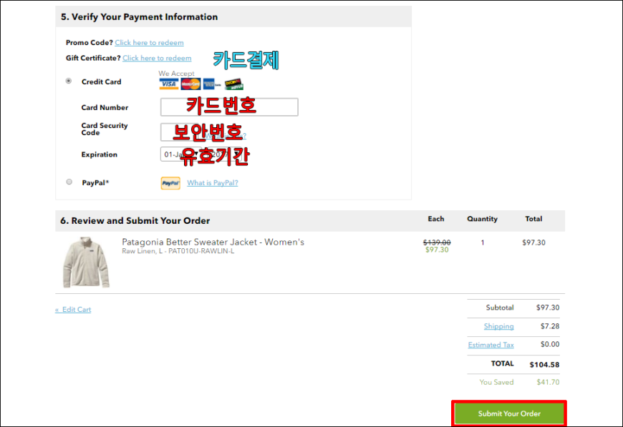Select the PayPal radio button
Image resolution: width=623 pixels, height=427 pixels.
(x=69, y=182)
